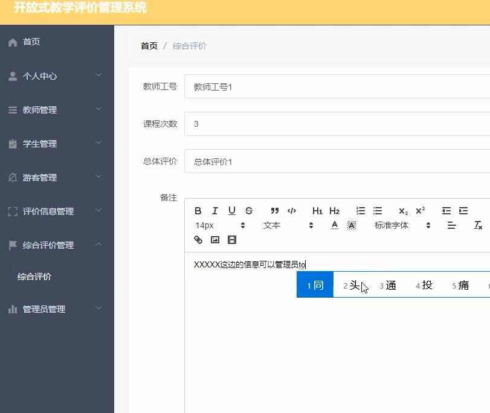
Task: Click the 教师工号1 input field
Action: [242, 86]
